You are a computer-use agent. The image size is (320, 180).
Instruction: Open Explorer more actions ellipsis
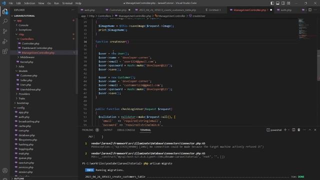73,10
